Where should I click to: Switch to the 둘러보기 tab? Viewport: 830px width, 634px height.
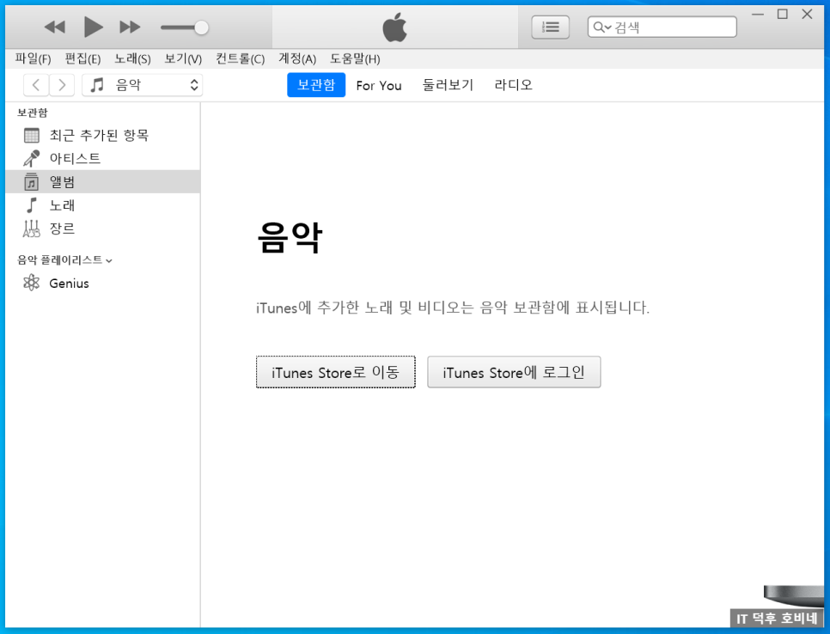click(x=448, y=85)
